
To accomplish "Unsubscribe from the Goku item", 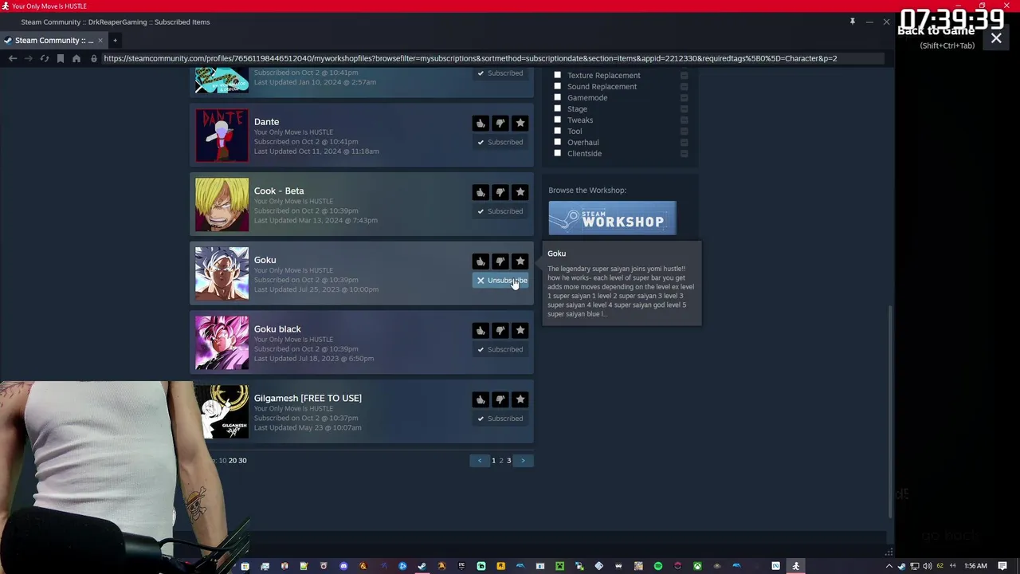I will tap(500, 281).
